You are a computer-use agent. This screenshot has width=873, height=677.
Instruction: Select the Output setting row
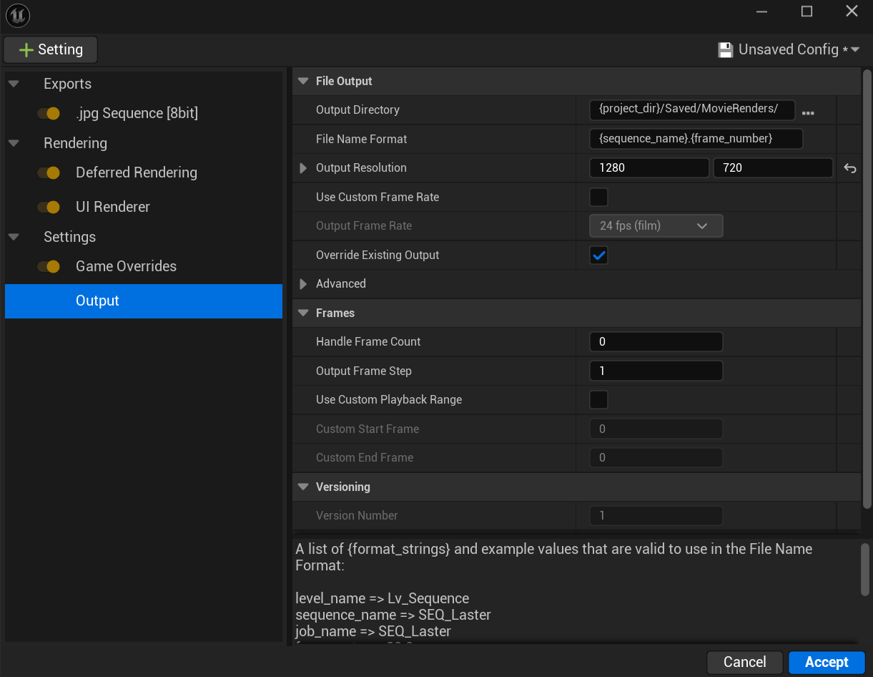[144, 301]
